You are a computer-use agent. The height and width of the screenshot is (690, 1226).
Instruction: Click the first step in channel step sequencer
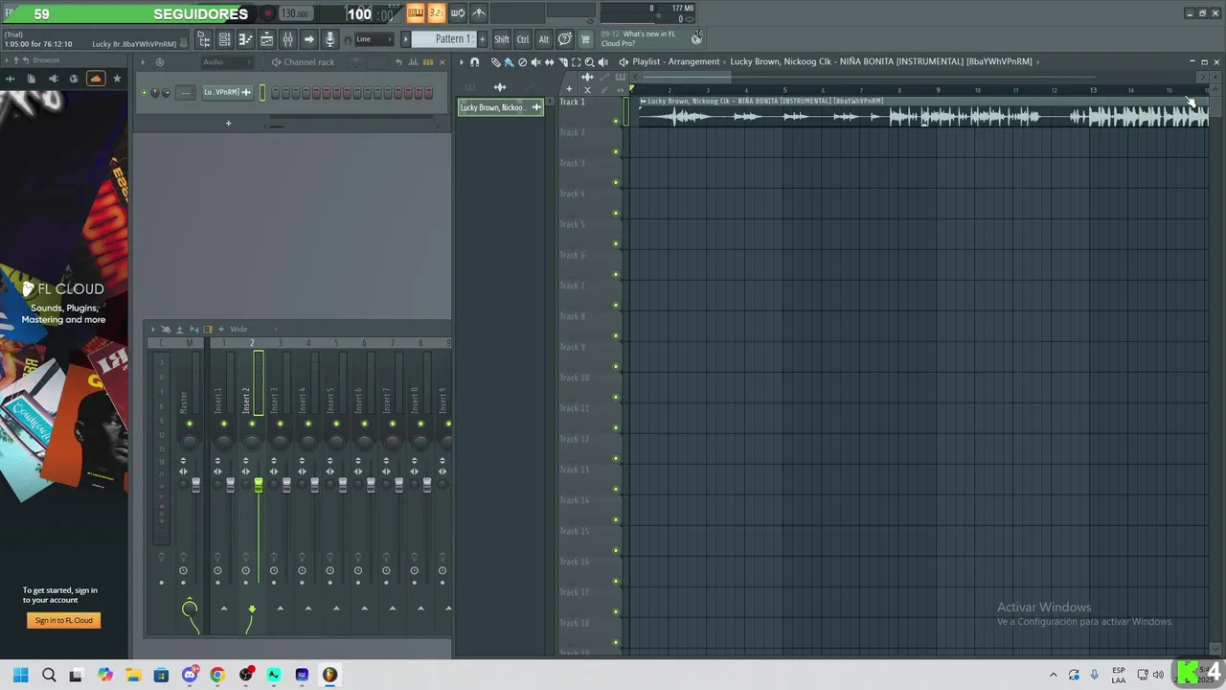275,93
